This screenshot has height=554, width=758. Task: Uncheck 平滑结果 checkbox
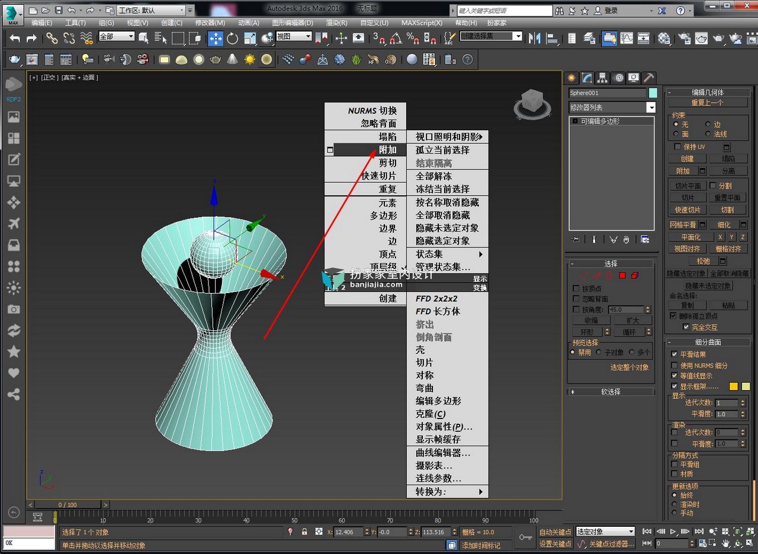[675, 355]
